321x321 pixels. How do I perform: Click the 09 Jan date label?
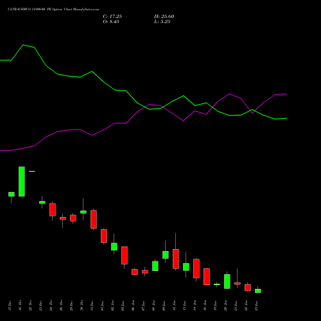point(164,306)
